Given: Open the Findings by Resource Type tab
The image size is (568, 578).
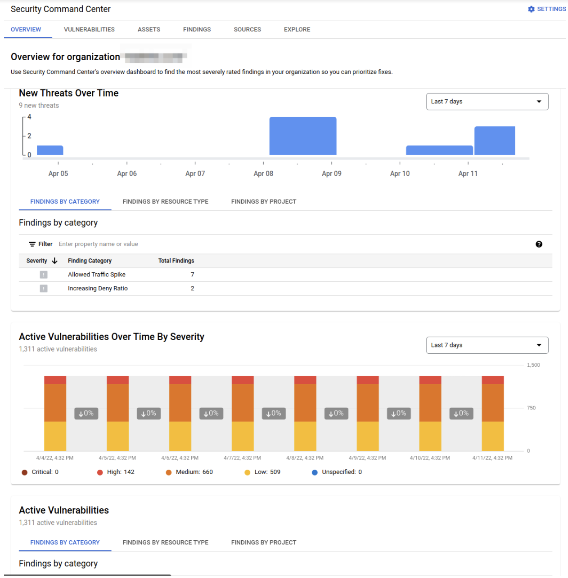Looking at the screenshot, I should [x=165, y=201].
